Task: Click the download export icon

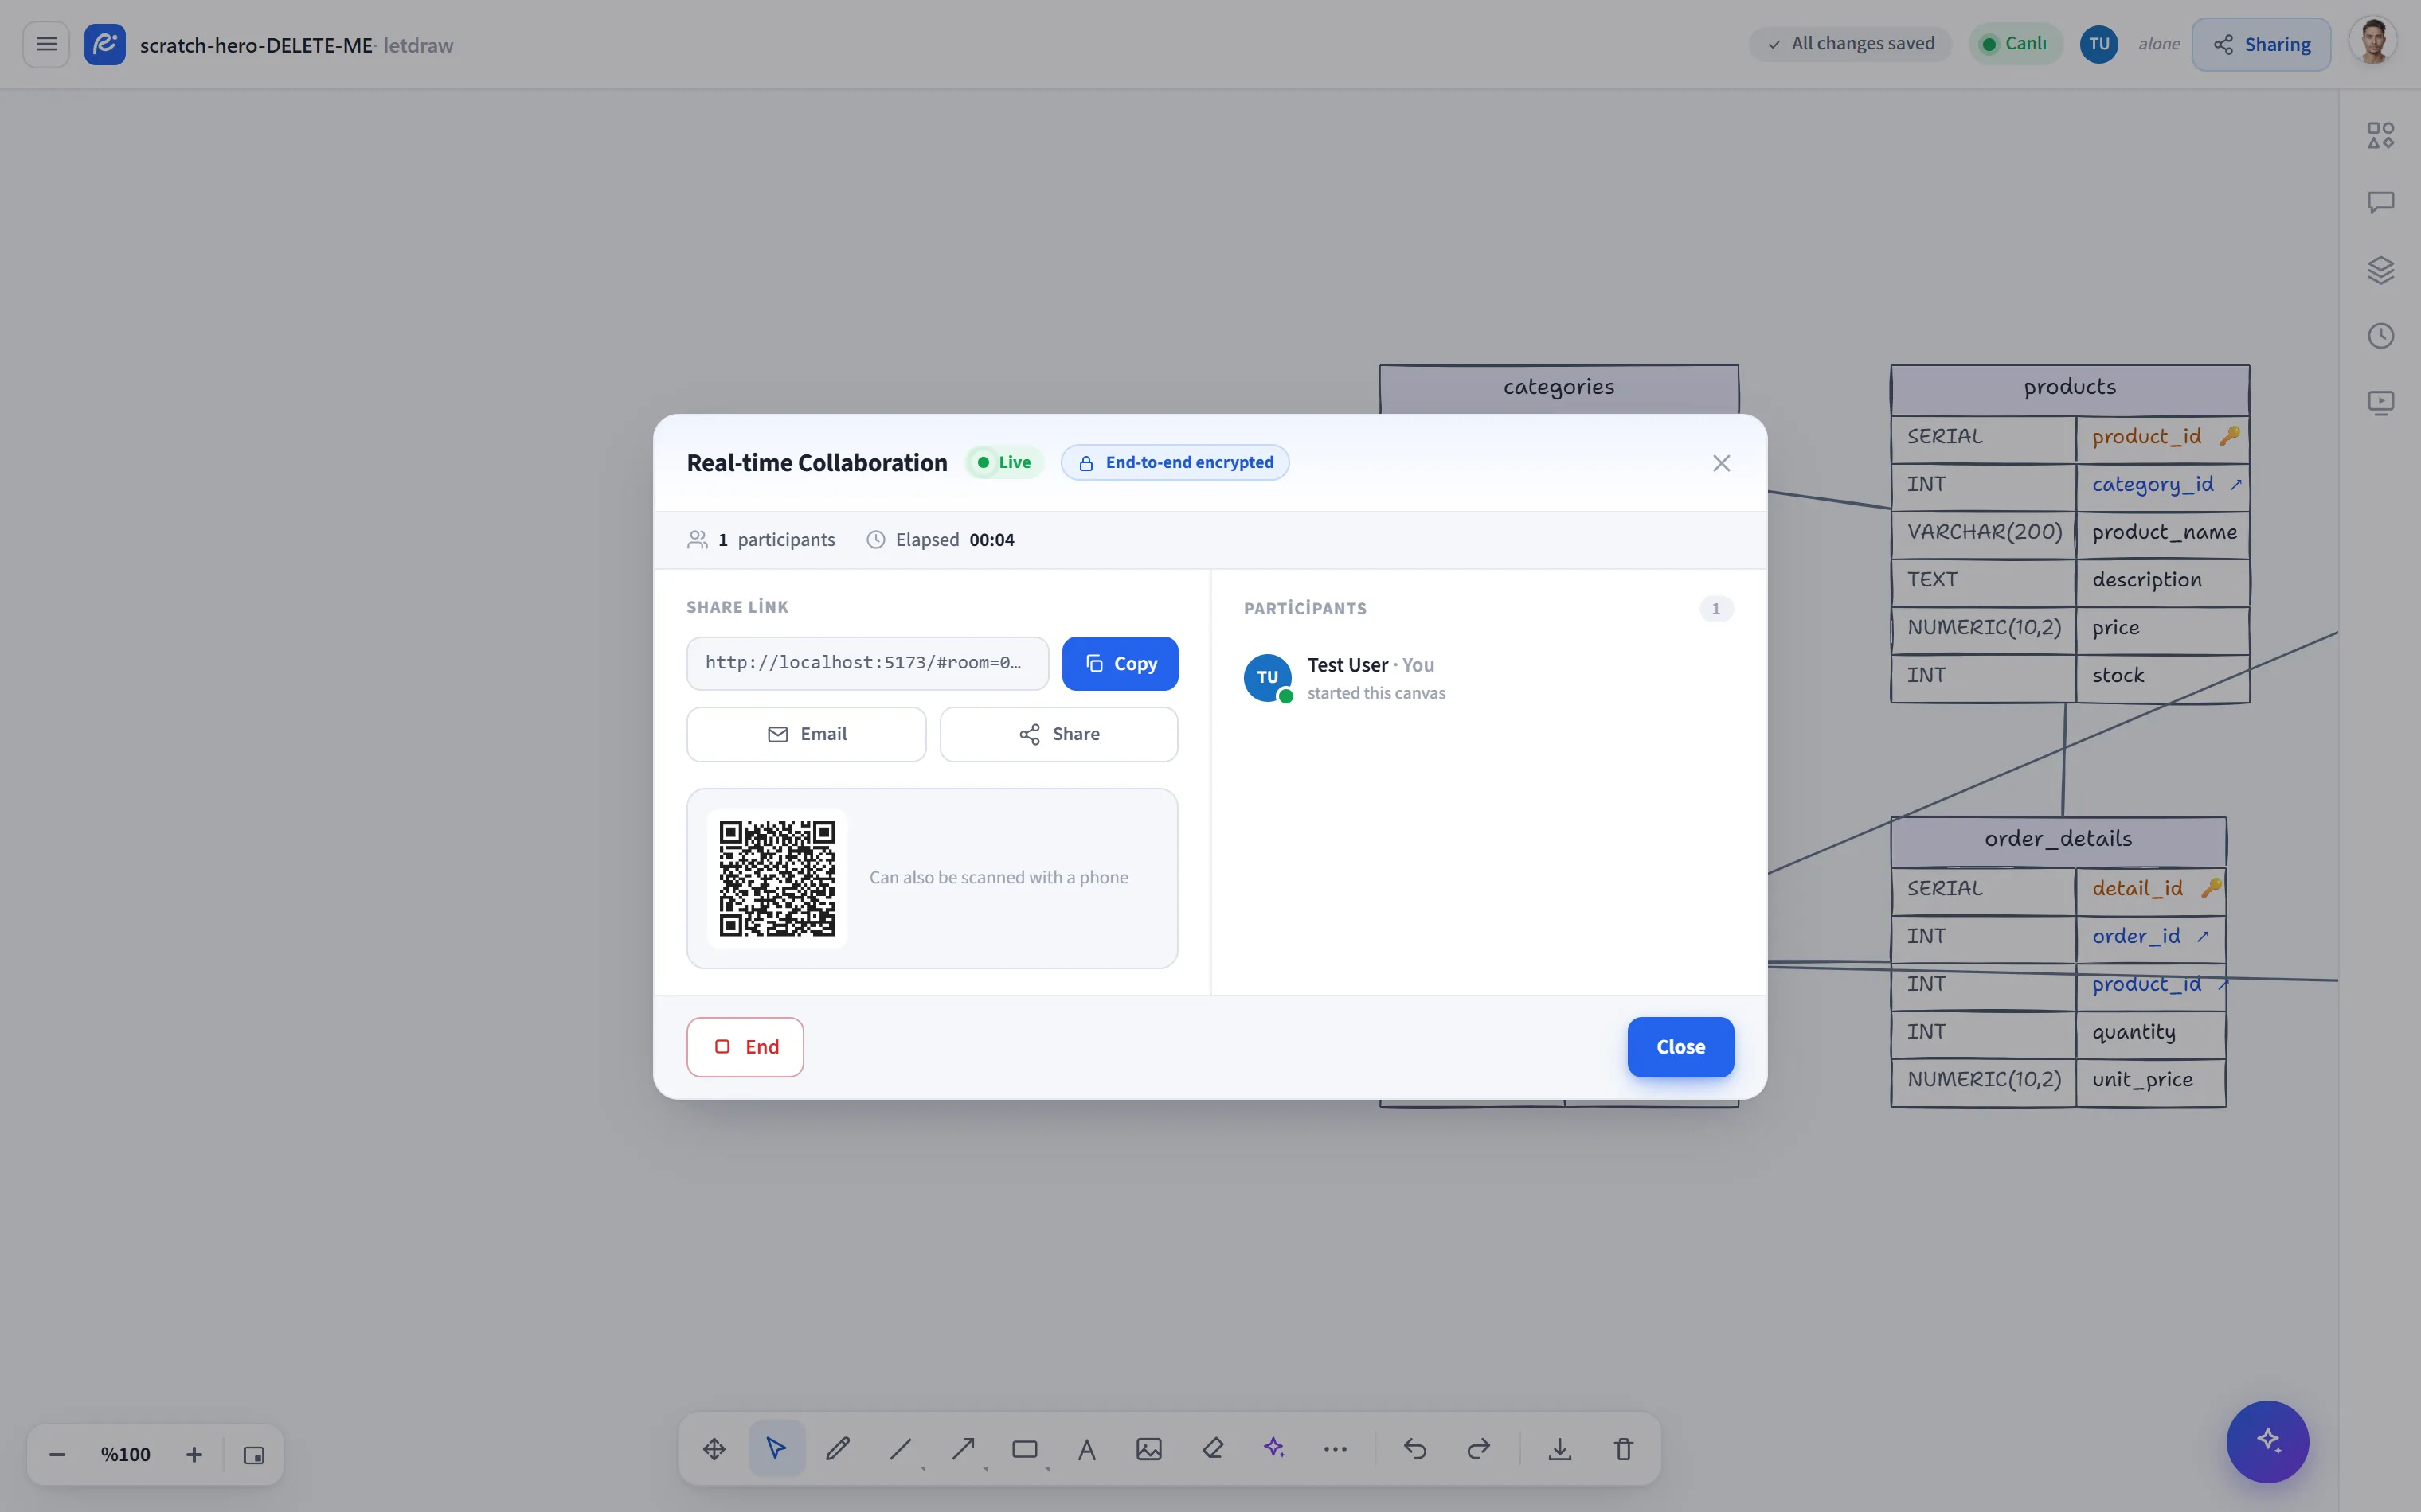Action: [x=1559, y=1448]
